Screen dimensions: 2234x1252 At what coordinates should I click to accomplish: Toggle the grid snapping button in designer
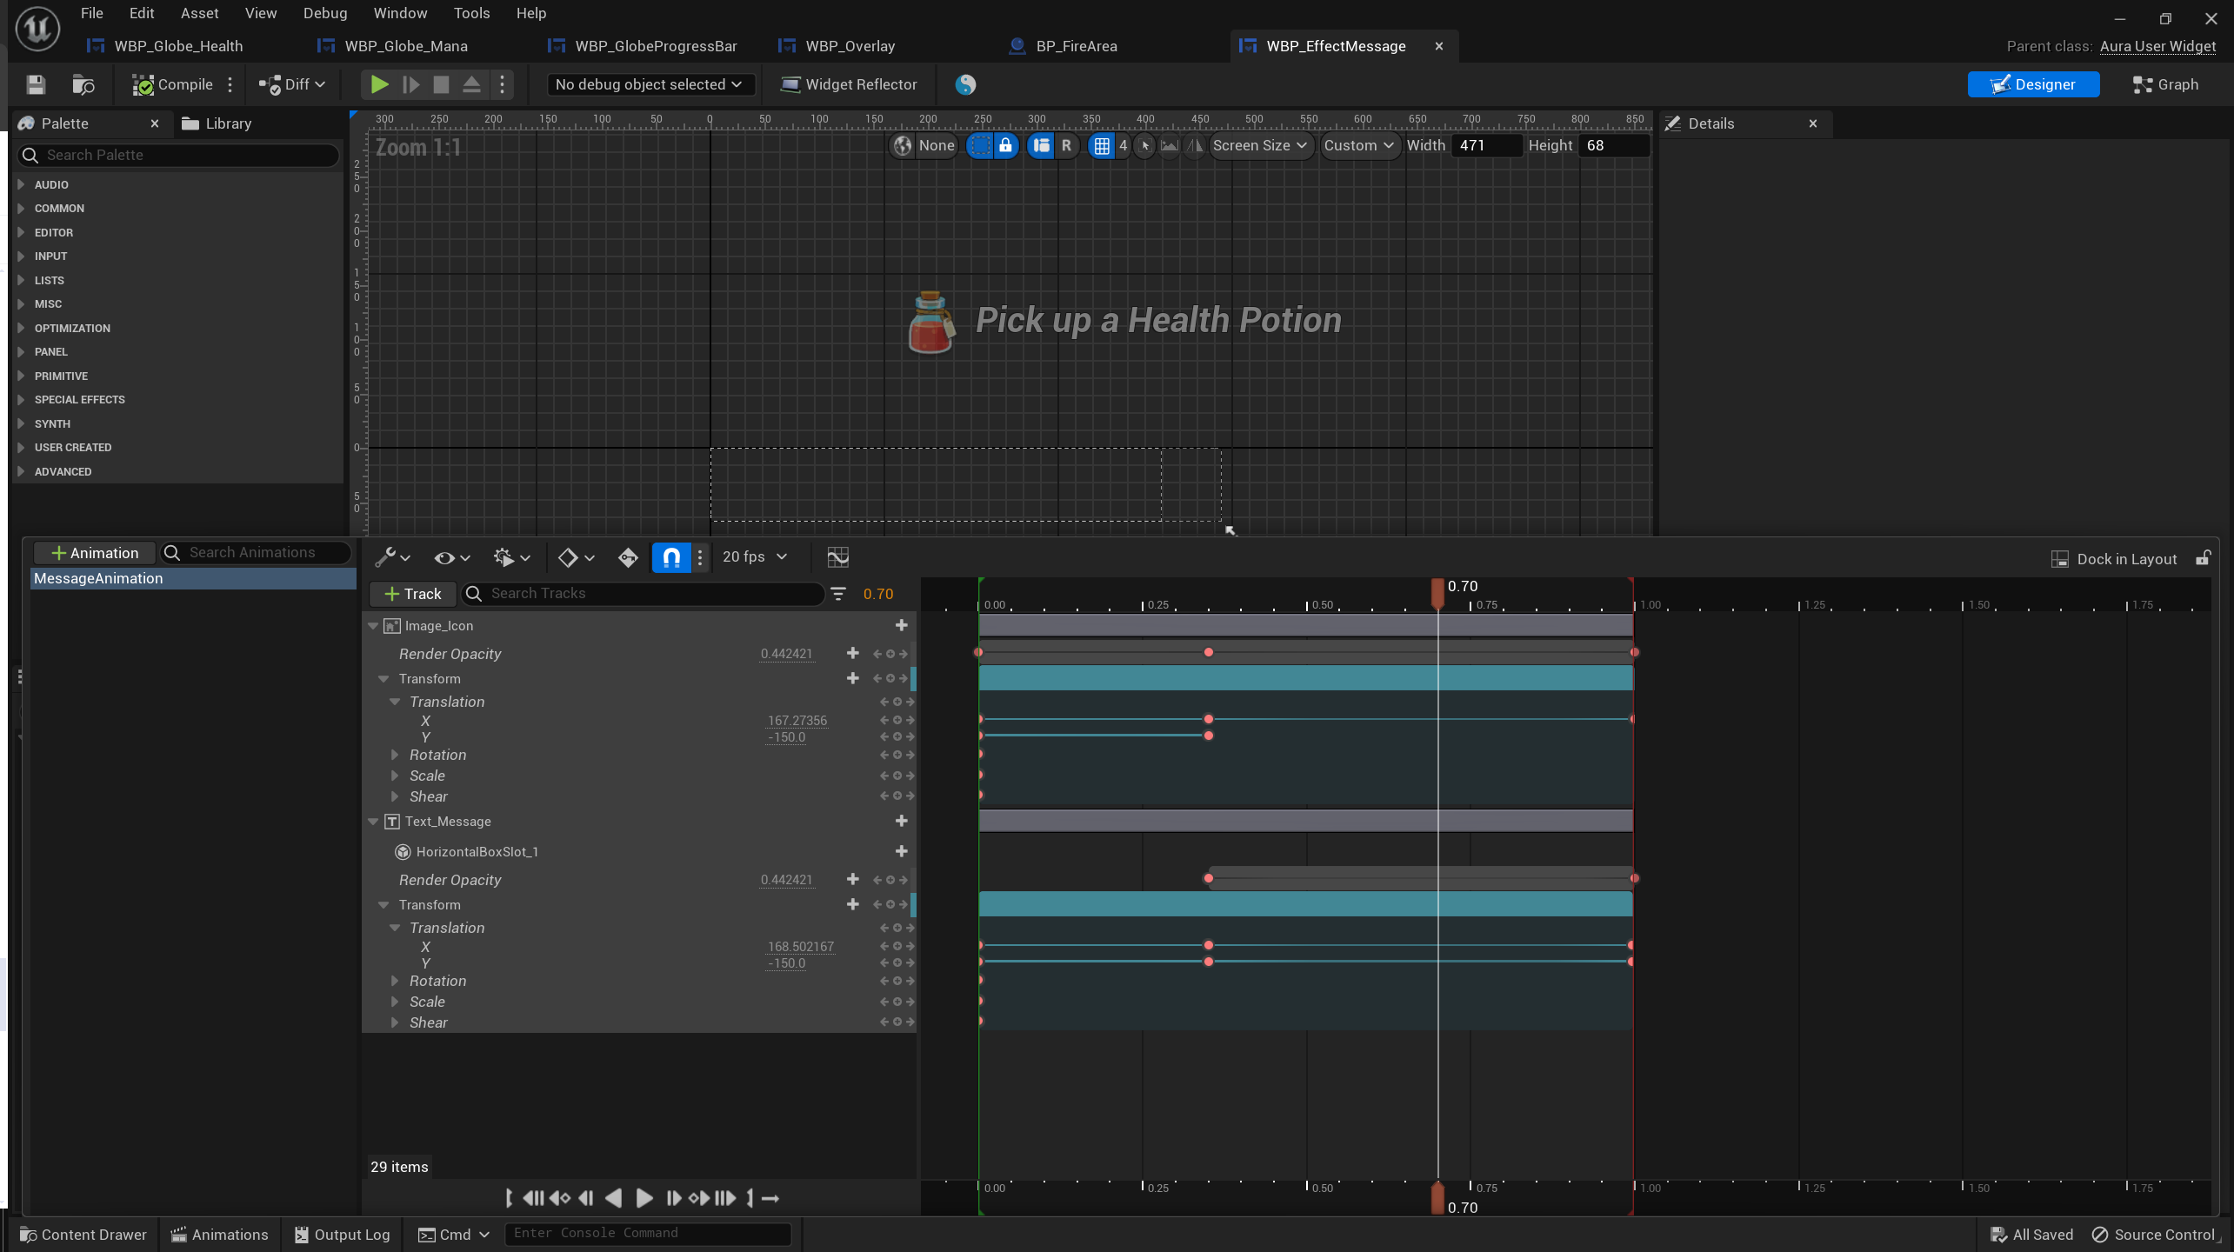click(x=1102, y=145)
